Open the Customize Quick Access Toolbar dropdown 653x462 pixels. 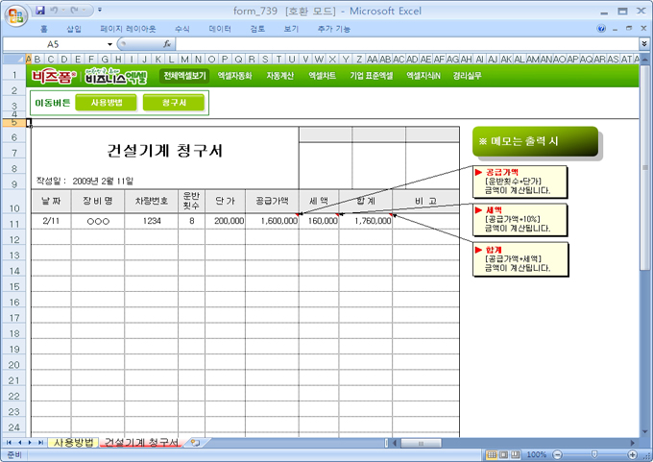point(100,10)
